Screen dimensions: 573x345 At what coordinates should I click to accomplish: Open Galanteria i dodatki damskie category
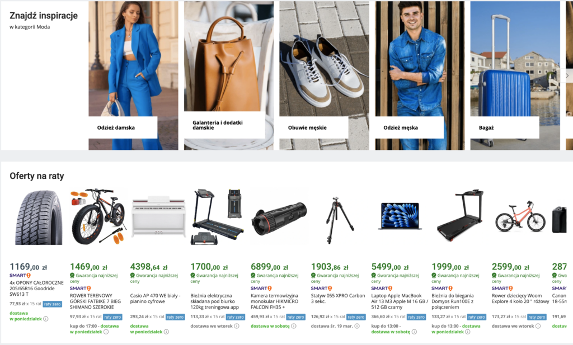click(x=229, y=75)
